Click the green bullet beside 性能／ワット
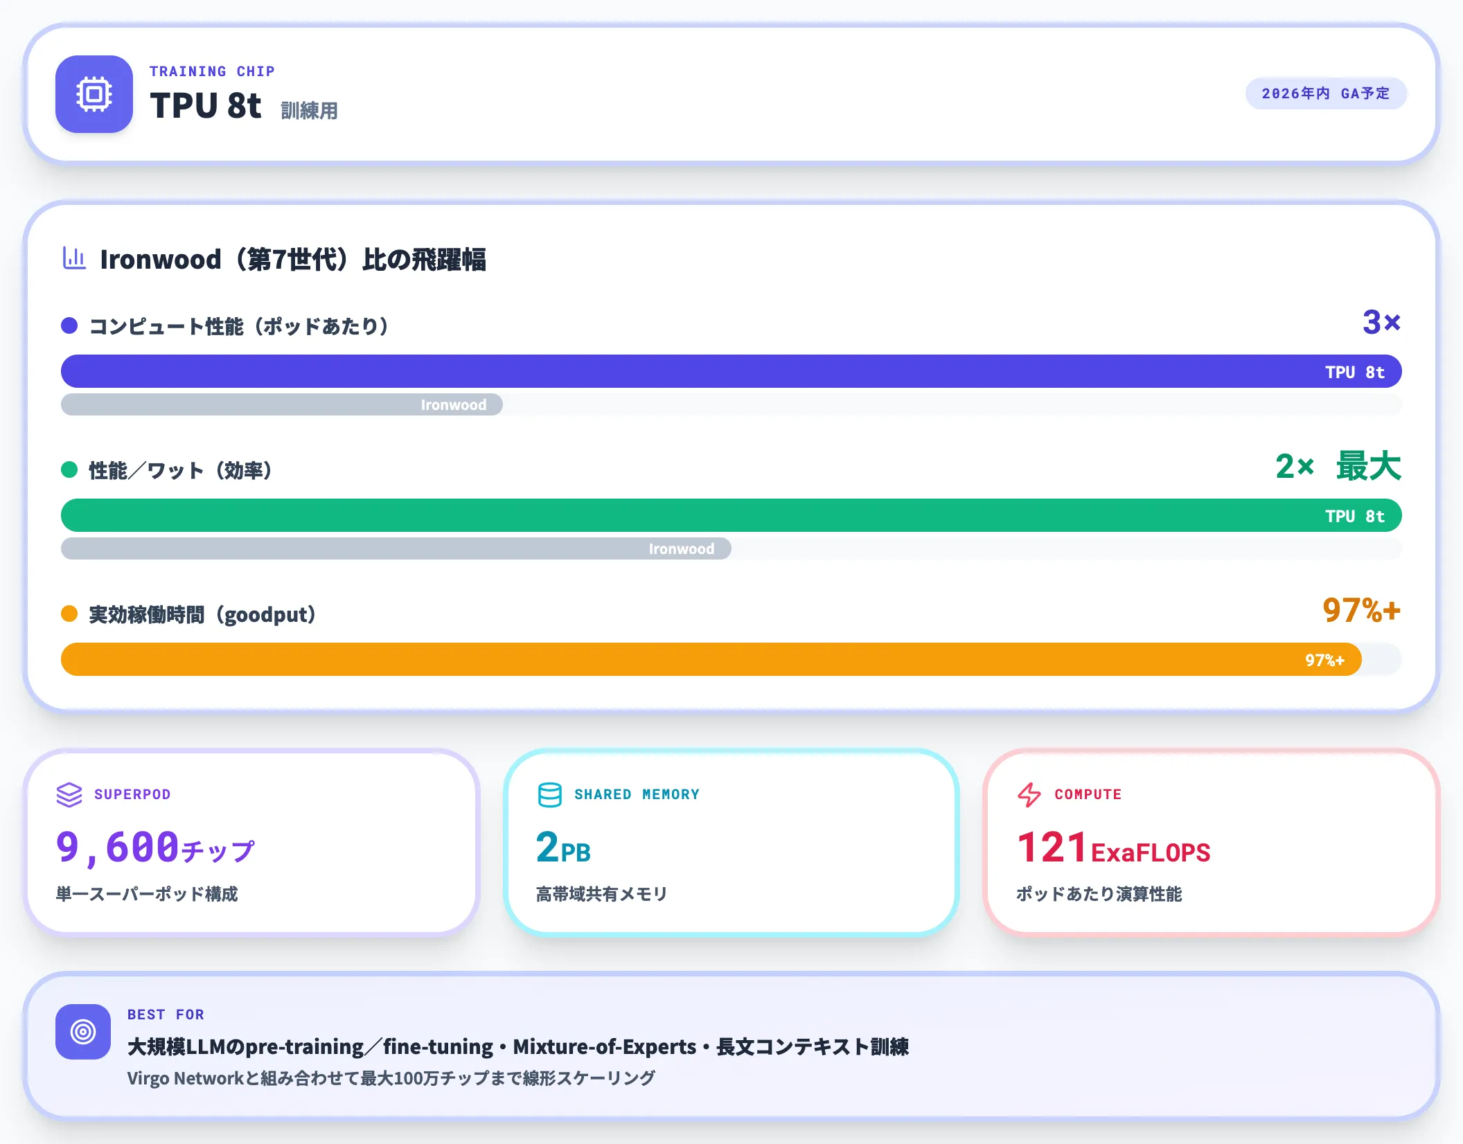This screenshot has height=1144, width=1463. click(x=68, y=469)
